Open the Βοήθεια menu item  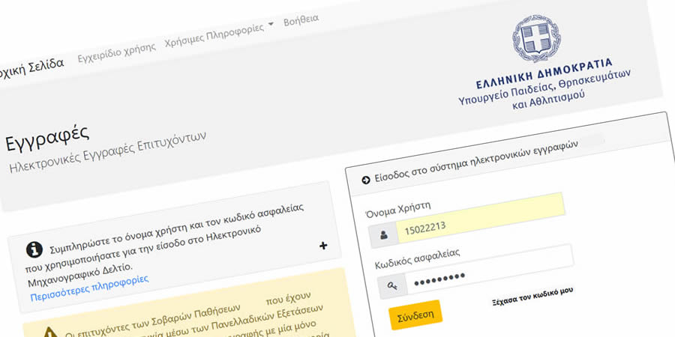click(301, 19)
